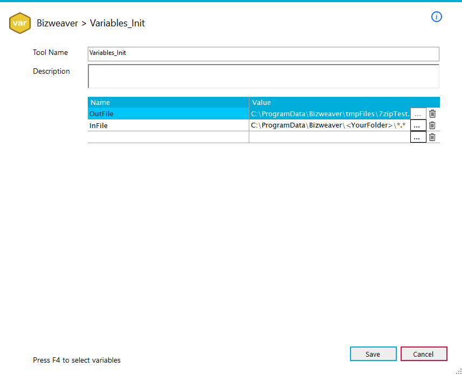
Task: Delete the OutFile variable row
Action: click(432, 114)
